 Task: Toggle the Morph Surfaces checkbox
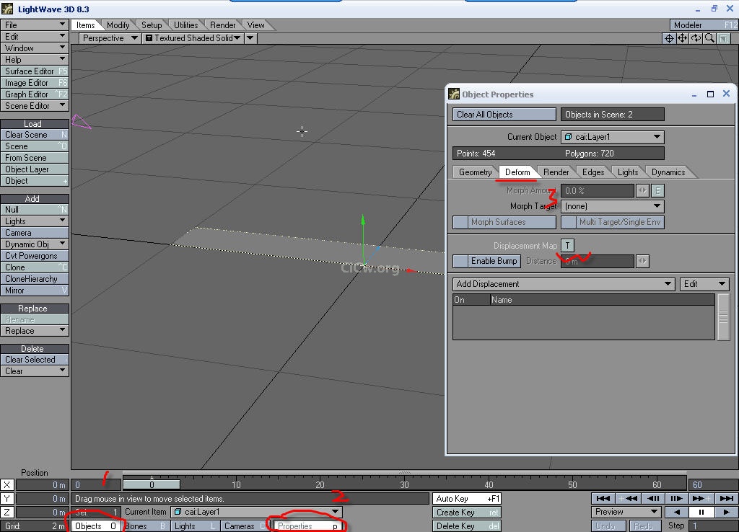tap(460, 222)
